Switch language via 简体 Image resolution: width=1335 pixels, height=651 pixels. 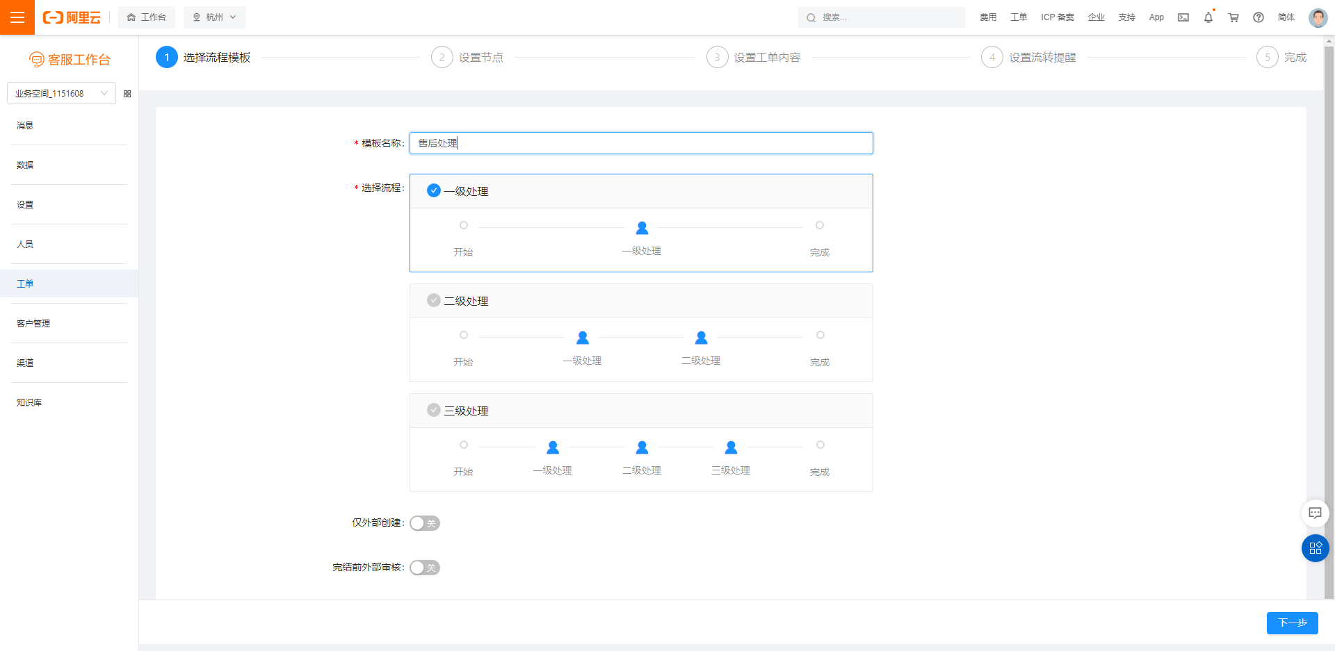1286,17
